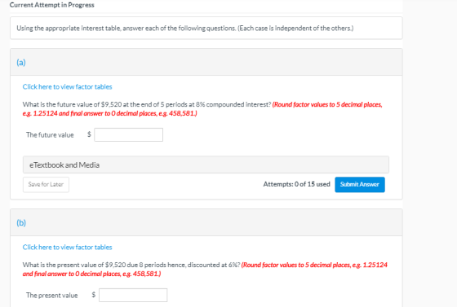Click the label The present value

[x=52, y=296]
